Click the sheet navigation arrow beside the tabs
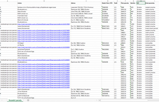159x102 pixels. click(2, 100)
